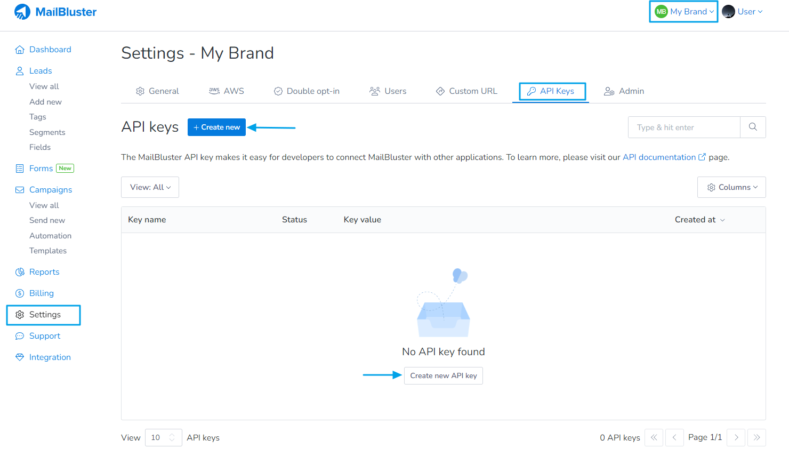789x456 pixels.
Task: Open the Fields page
Action: (40, 147)
